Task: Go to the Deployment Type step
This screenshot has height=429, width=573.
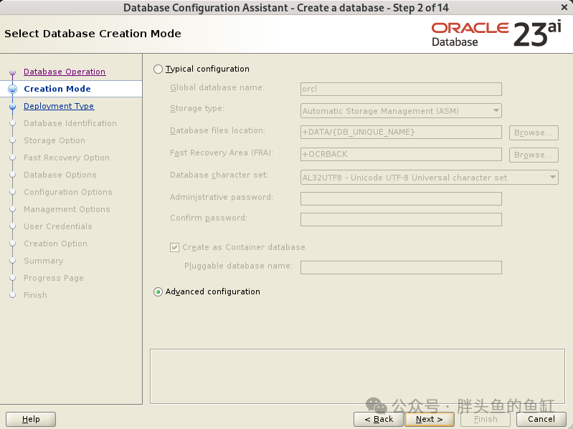Action: (x=59, y=106)
